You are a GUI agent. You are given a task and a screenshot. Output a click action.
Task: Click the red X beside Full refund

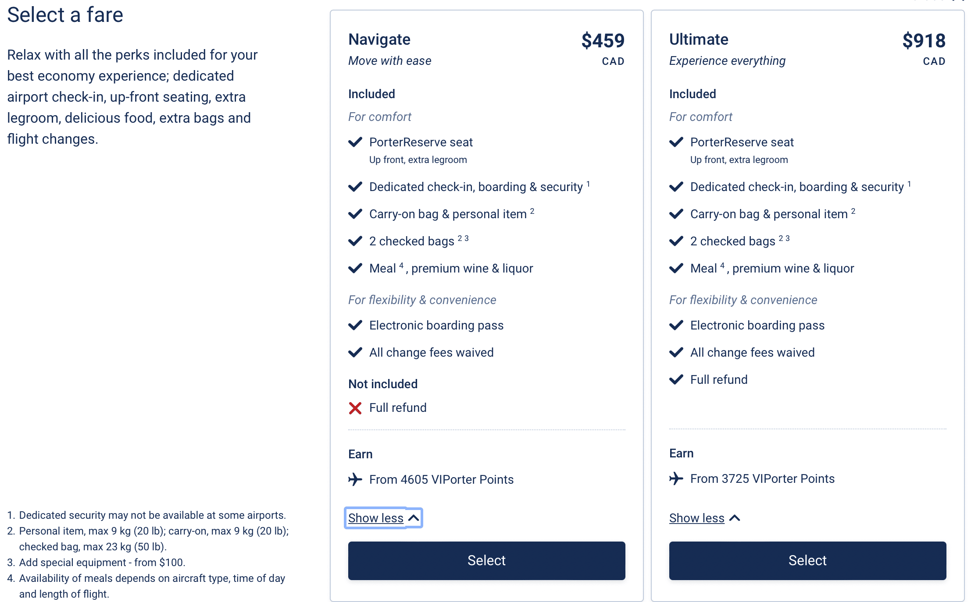(355, 408)
